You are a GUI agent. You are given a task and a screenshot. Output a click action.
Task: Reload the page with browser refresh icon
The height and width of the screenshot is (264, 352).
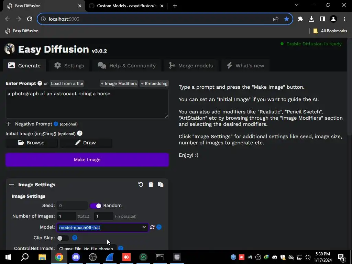30,19
